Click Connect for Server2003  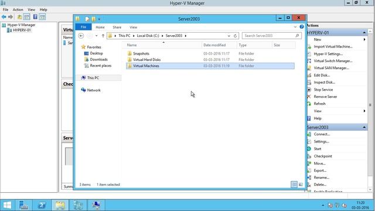[322, 134]
